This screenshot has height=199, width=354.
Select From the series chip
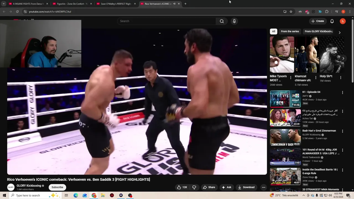pyautogui.click(x=290, y=31)
